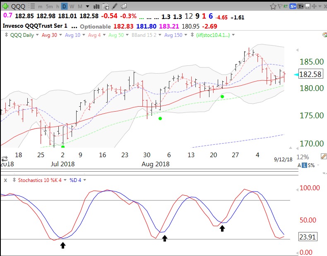Click the small up-triangle above date axis
Screen dimensions: 327x256
291,148
